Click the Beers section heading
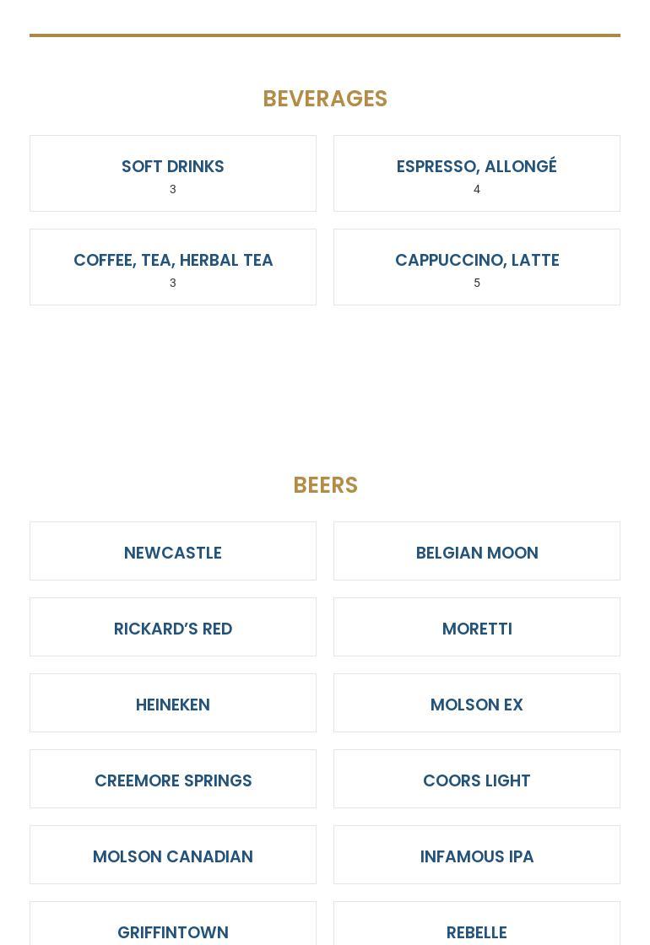 tap(325, 485)
